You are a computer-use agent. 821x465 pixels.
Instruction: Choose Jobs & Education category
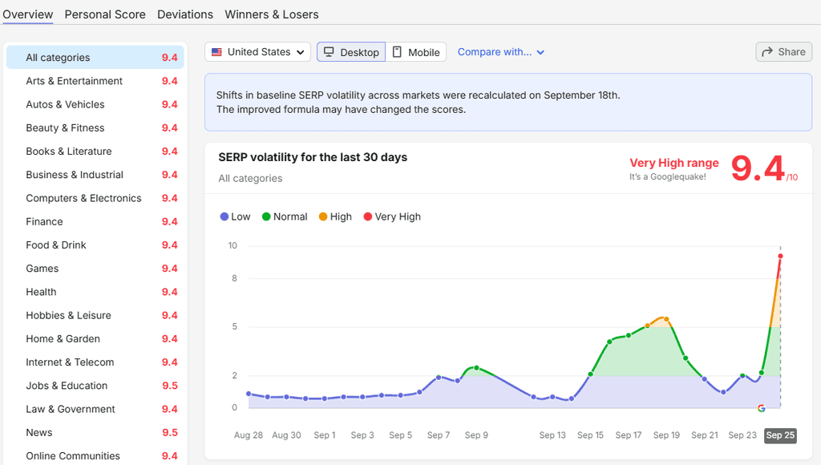[95, 386]
